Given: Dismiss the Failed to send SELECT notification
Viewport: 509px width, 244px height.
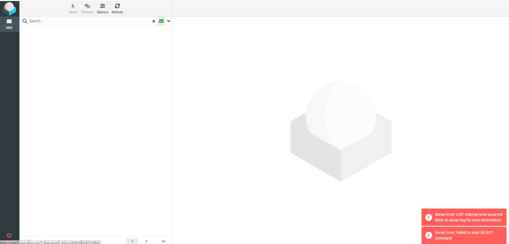Looking at the screenshot, I should (464, 235).
